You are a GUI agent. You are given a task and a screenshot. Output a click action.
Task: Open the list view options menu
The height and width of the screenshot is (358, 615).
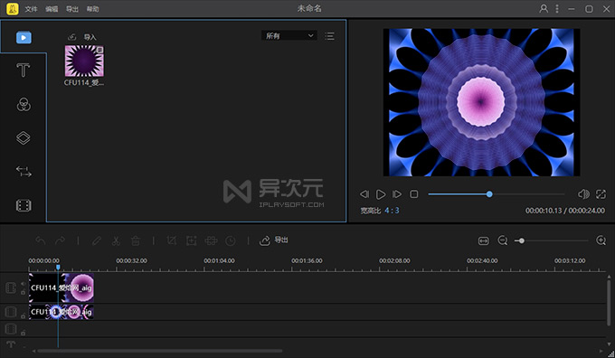(x=329, y=36)
